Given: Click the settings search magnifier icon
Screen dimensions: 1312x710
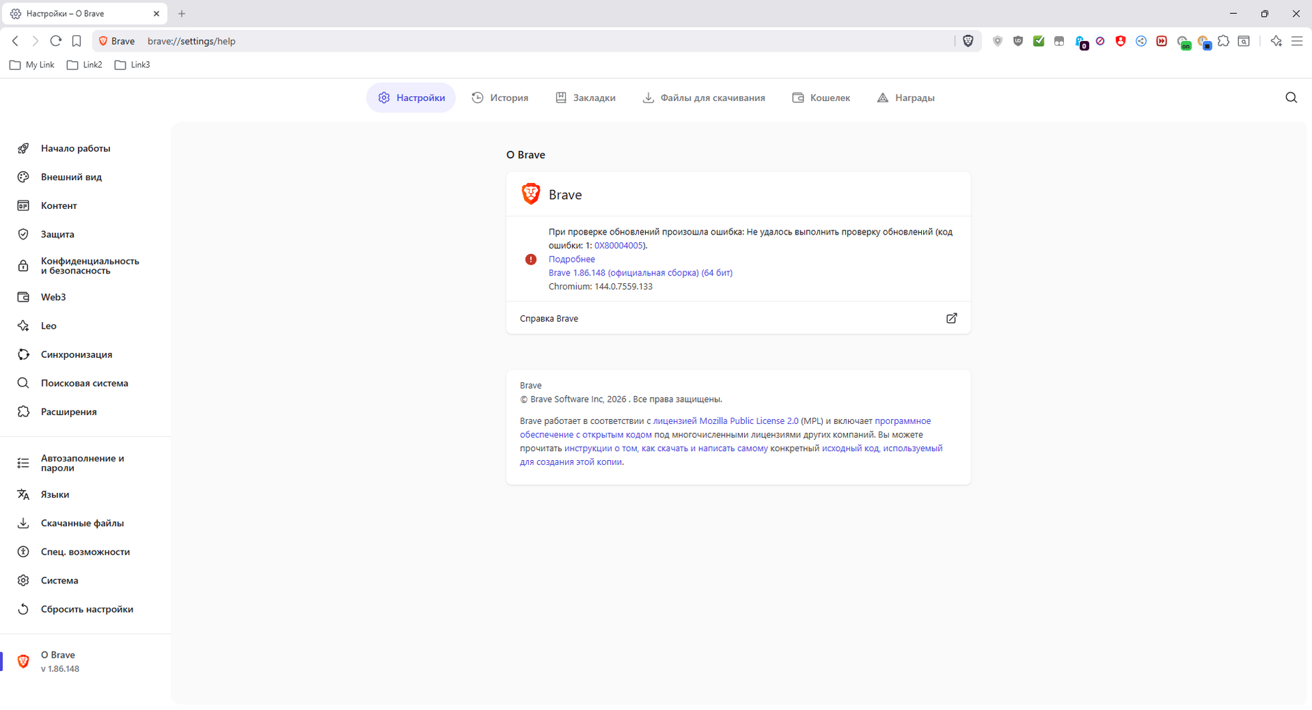Looking at the screenshot, I should tap(1290, 97).
